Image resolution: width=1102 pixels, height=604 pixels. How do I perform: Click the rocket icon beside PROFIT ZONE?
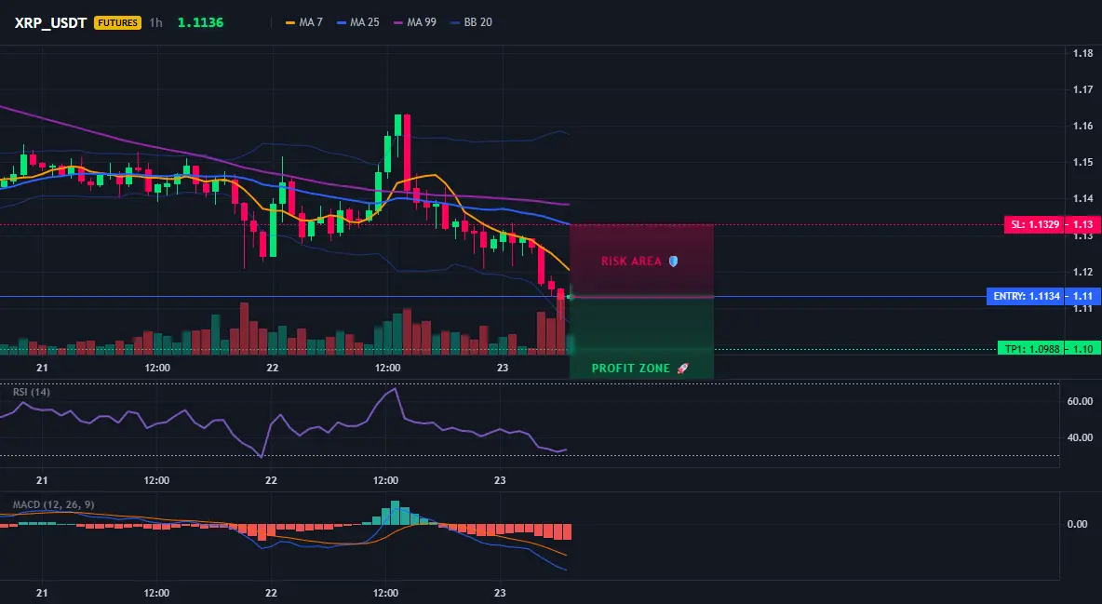point(682,369)
